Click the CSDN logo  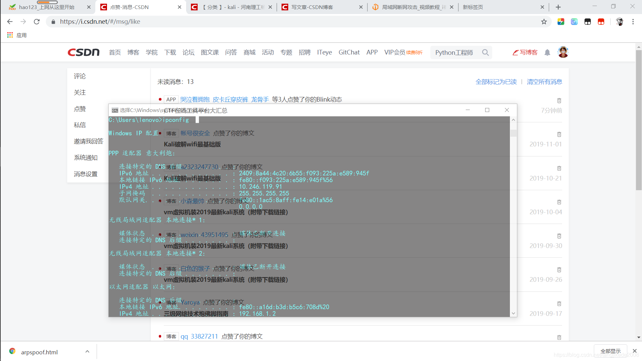83,52
